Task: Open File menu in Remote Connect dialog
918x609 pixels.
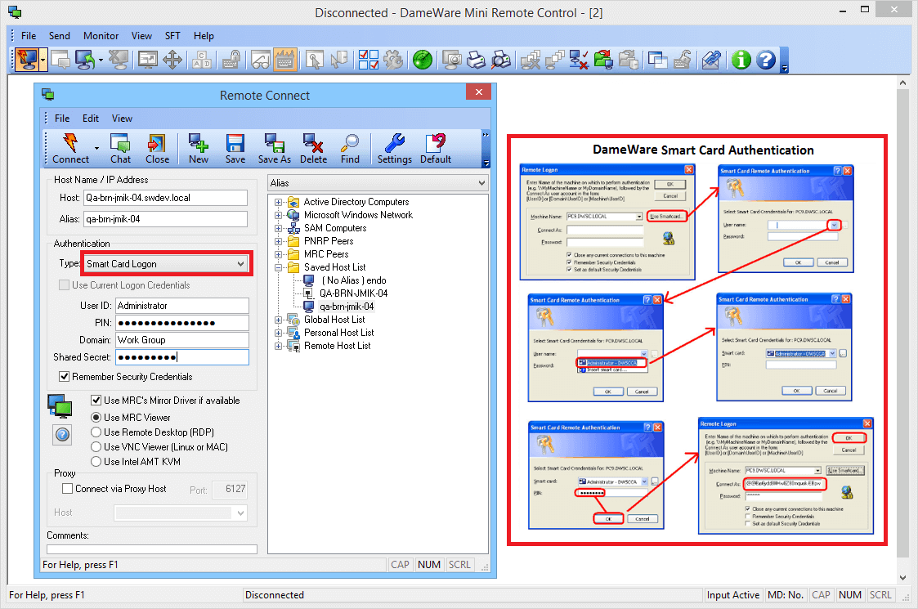Action: coord(62,119)
